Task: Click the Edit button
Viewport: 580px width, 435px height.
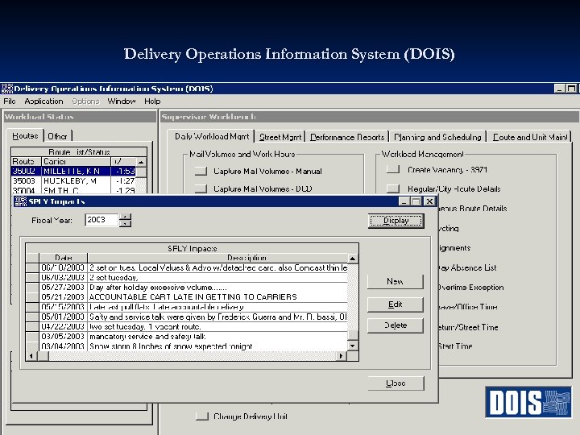Action: (x=395, y=304)
